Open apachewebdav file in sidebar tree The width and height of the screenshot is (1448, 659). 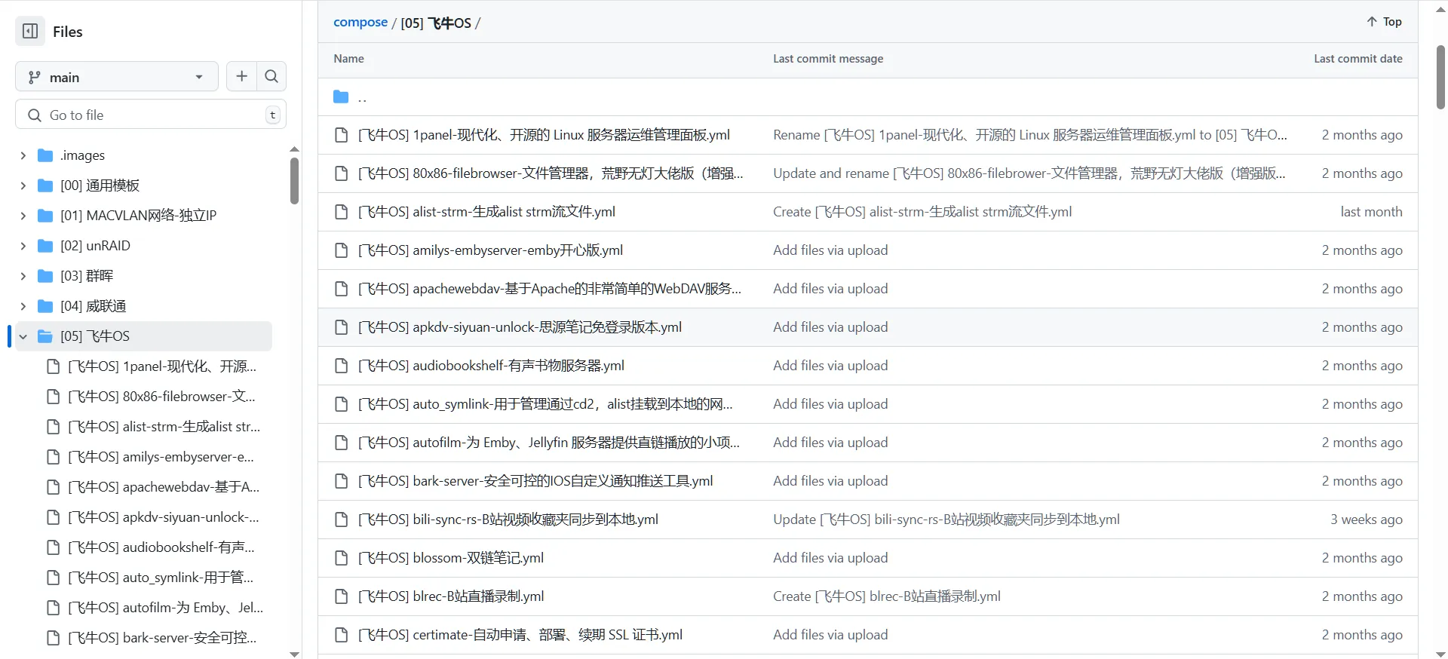point(164,487)
